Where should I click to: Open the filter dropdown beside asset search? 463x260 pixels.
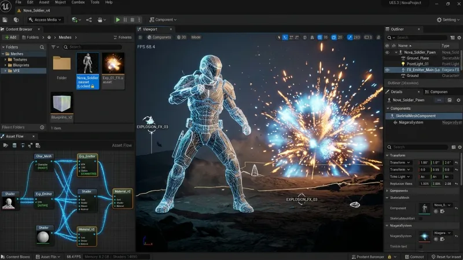(55, 47)
